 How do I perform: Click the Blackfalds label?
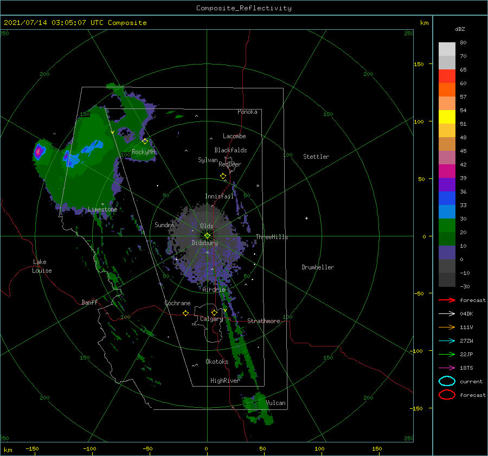[230, 150]
